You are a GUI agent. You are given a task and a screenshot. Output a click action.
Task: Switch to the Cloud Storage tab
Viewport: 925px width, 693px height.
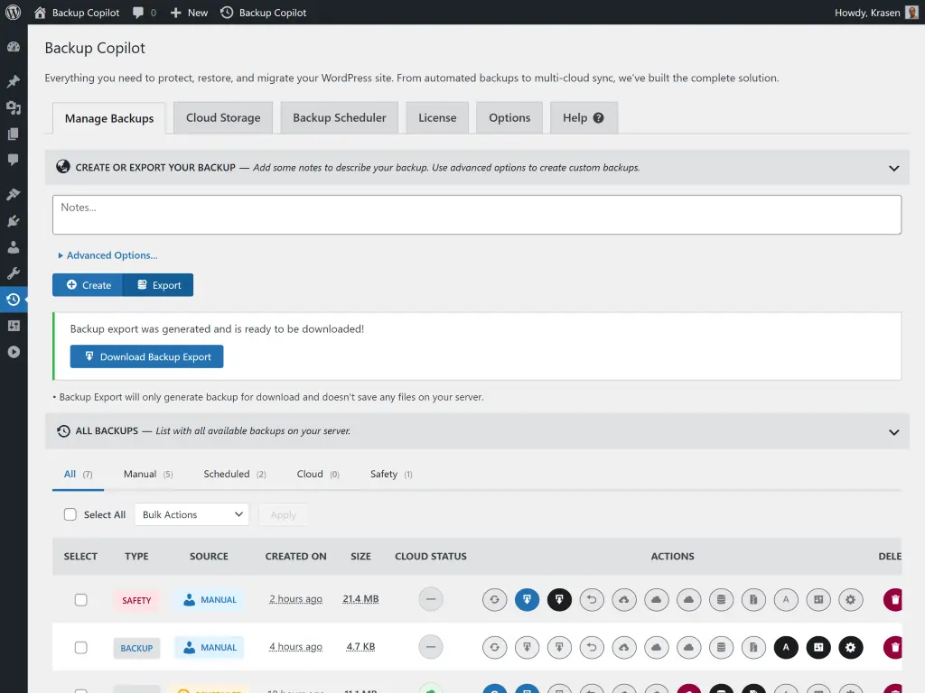click(x=222, y=117)
